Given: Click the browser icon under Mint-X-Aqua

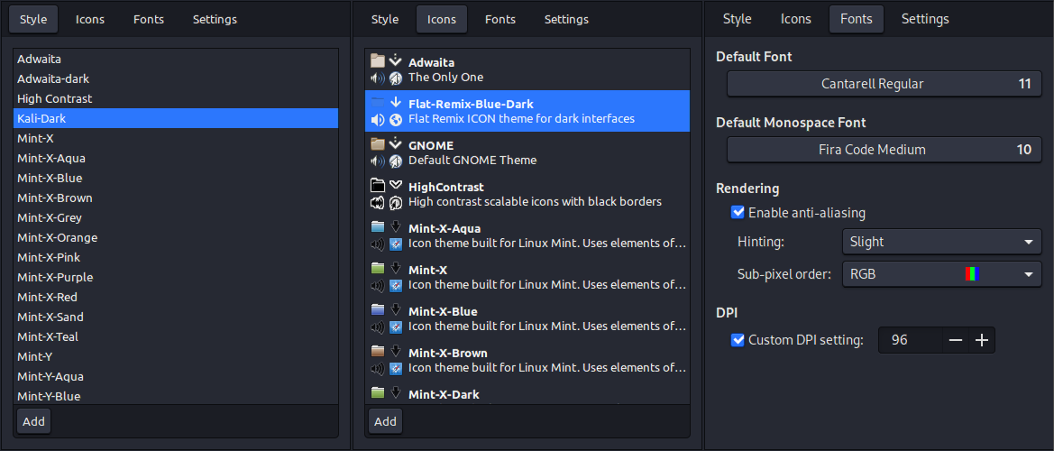Looking at the screenshot, I should click(x=396, y=244).
